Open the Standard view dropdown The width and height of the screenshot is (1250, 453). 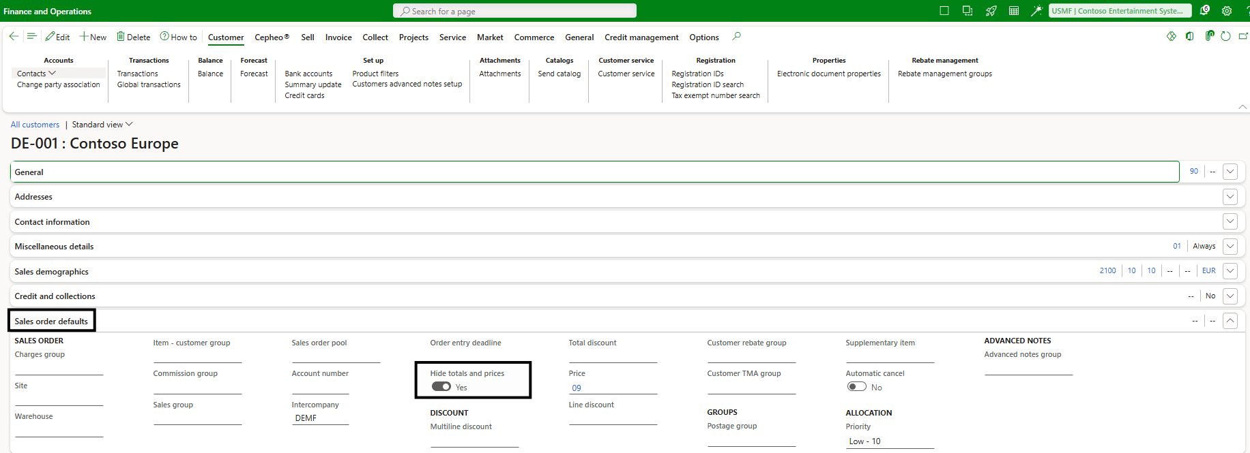102,125
